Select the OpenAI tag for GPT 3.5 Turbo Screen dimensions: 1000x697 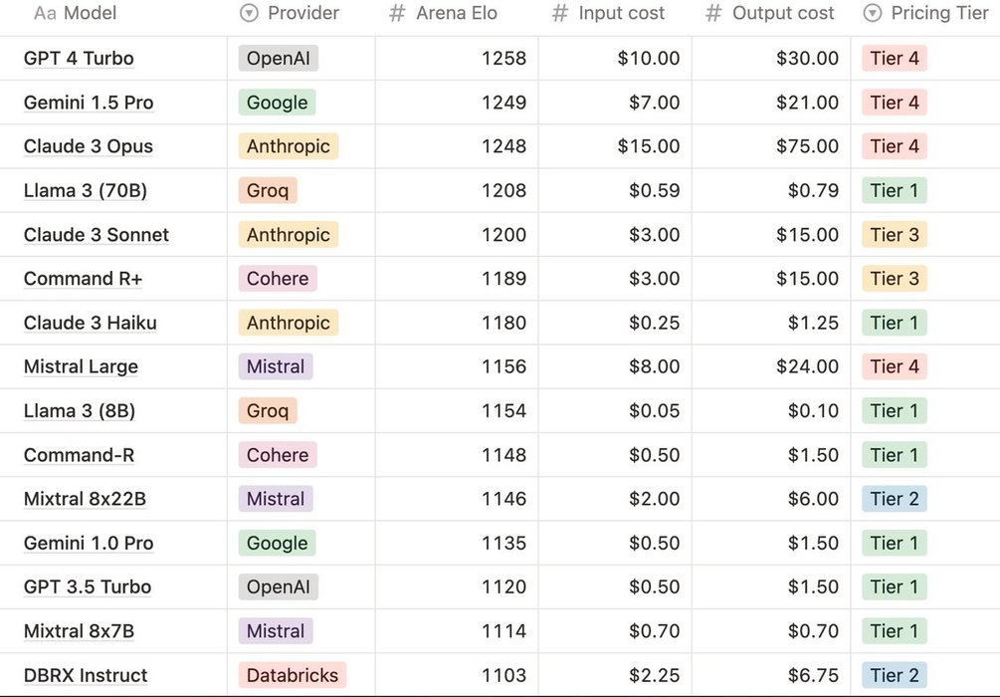pyautogui.click(x=279, y=586)
